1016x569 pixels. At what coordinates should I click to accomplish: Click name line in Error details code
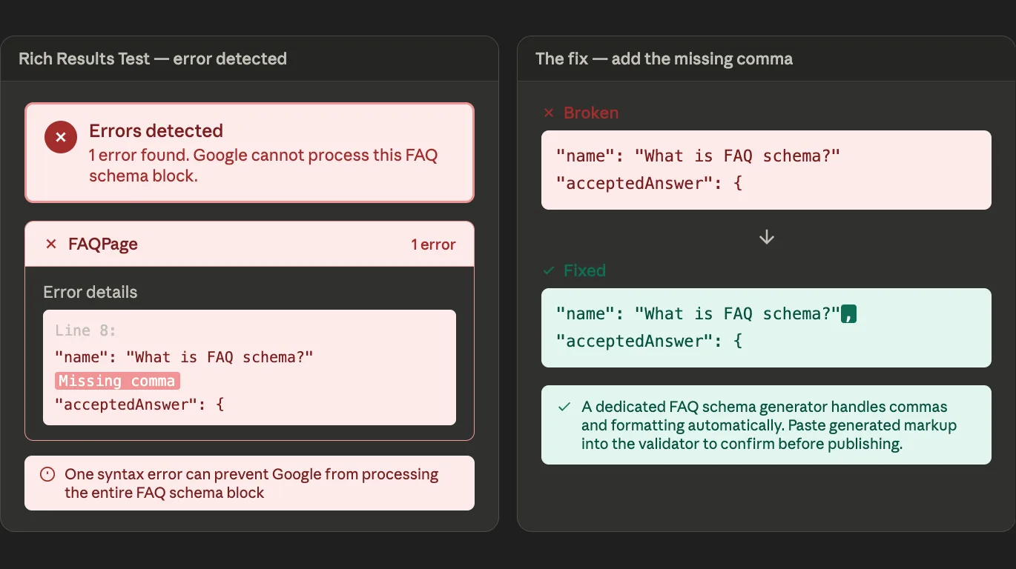(x=184, y=357)
